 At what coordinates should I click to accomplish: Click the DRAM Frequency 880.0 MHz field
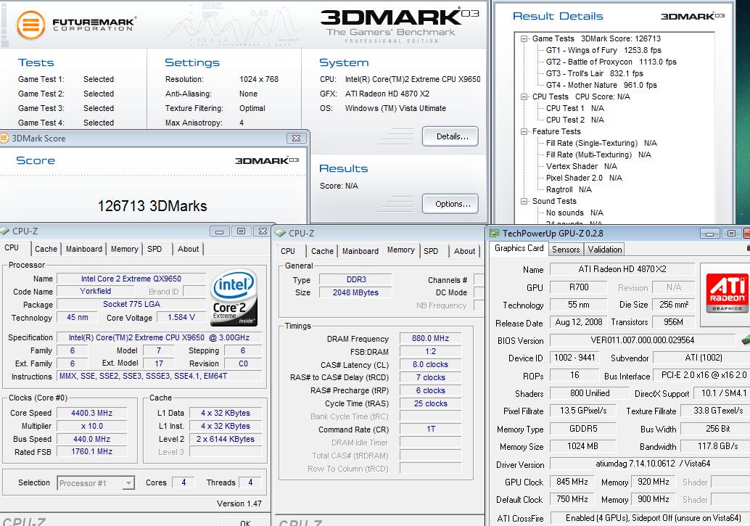(x=430, y=338)
